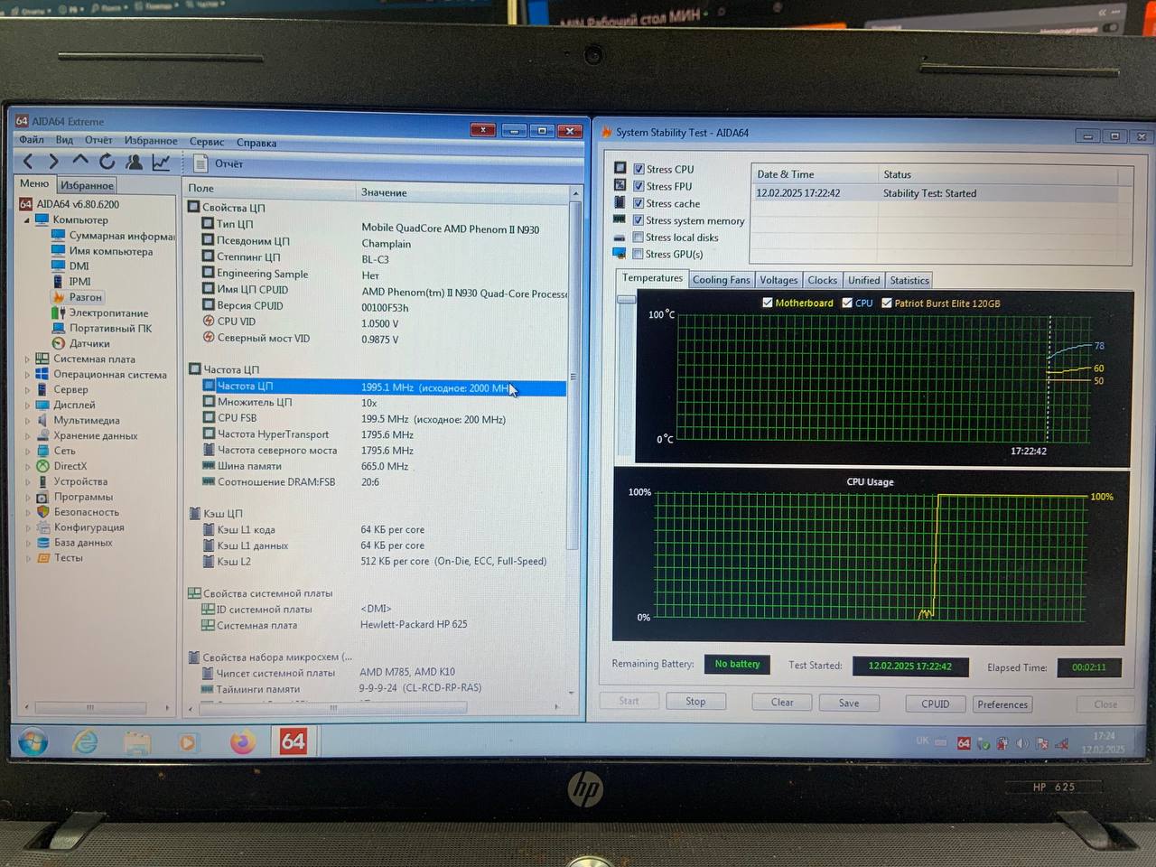This screenshot has height=867, width=1156.
Task: Open the Preferences button
Action: pyautogui.click(x=1002, y=704)
